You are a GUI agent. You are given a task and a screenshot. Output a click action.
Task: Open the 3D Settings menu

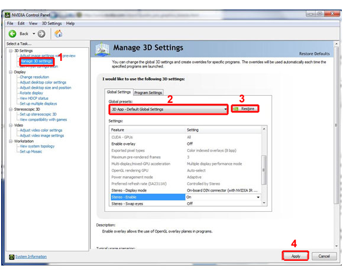click(x=51, y=24)
